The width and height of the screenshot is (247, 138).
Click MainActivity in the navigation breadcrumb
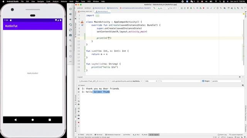(113, 8)
